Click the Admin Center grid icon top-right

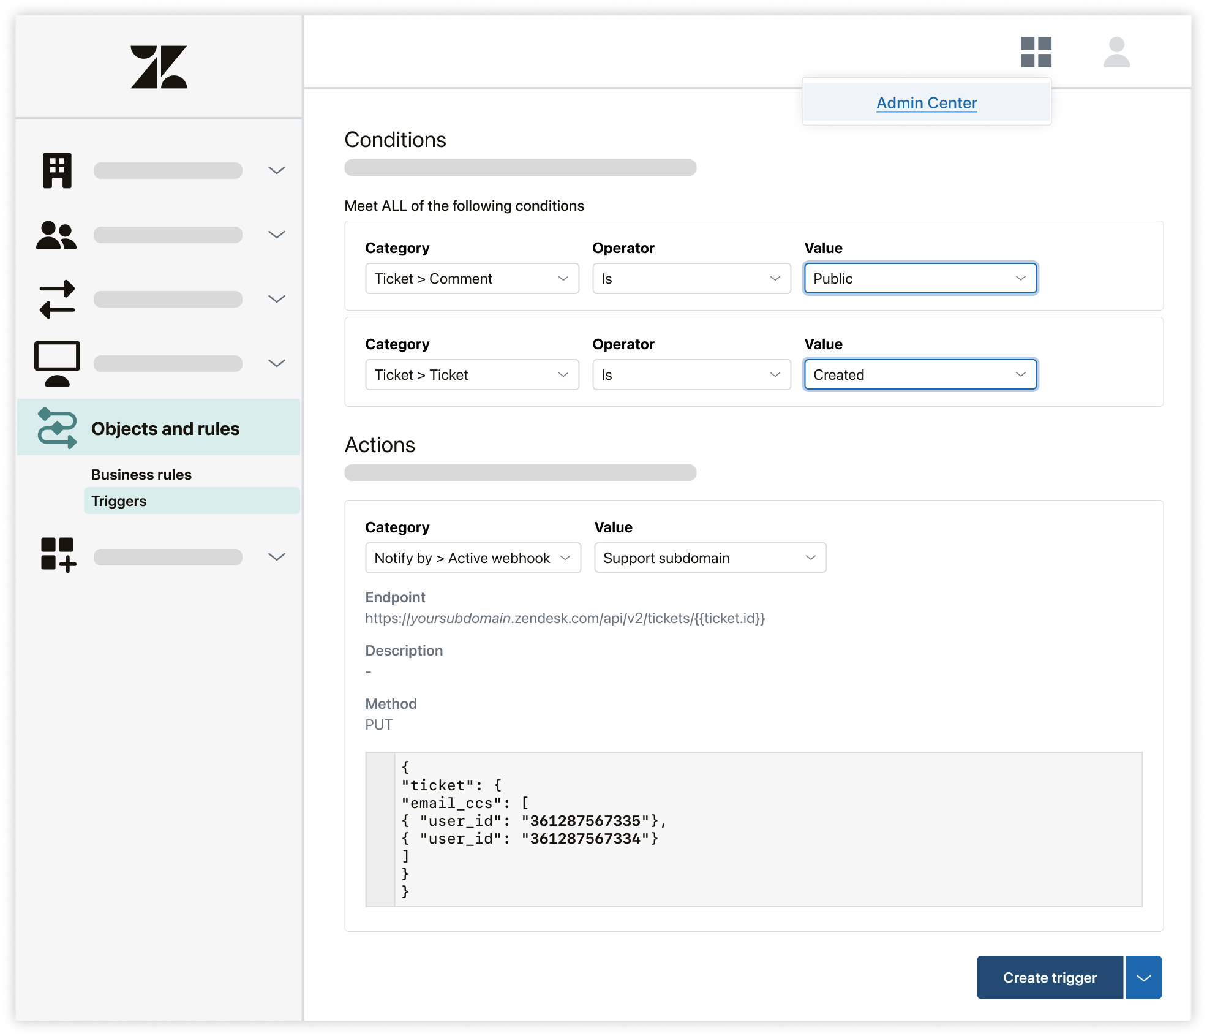point(1037,51)
